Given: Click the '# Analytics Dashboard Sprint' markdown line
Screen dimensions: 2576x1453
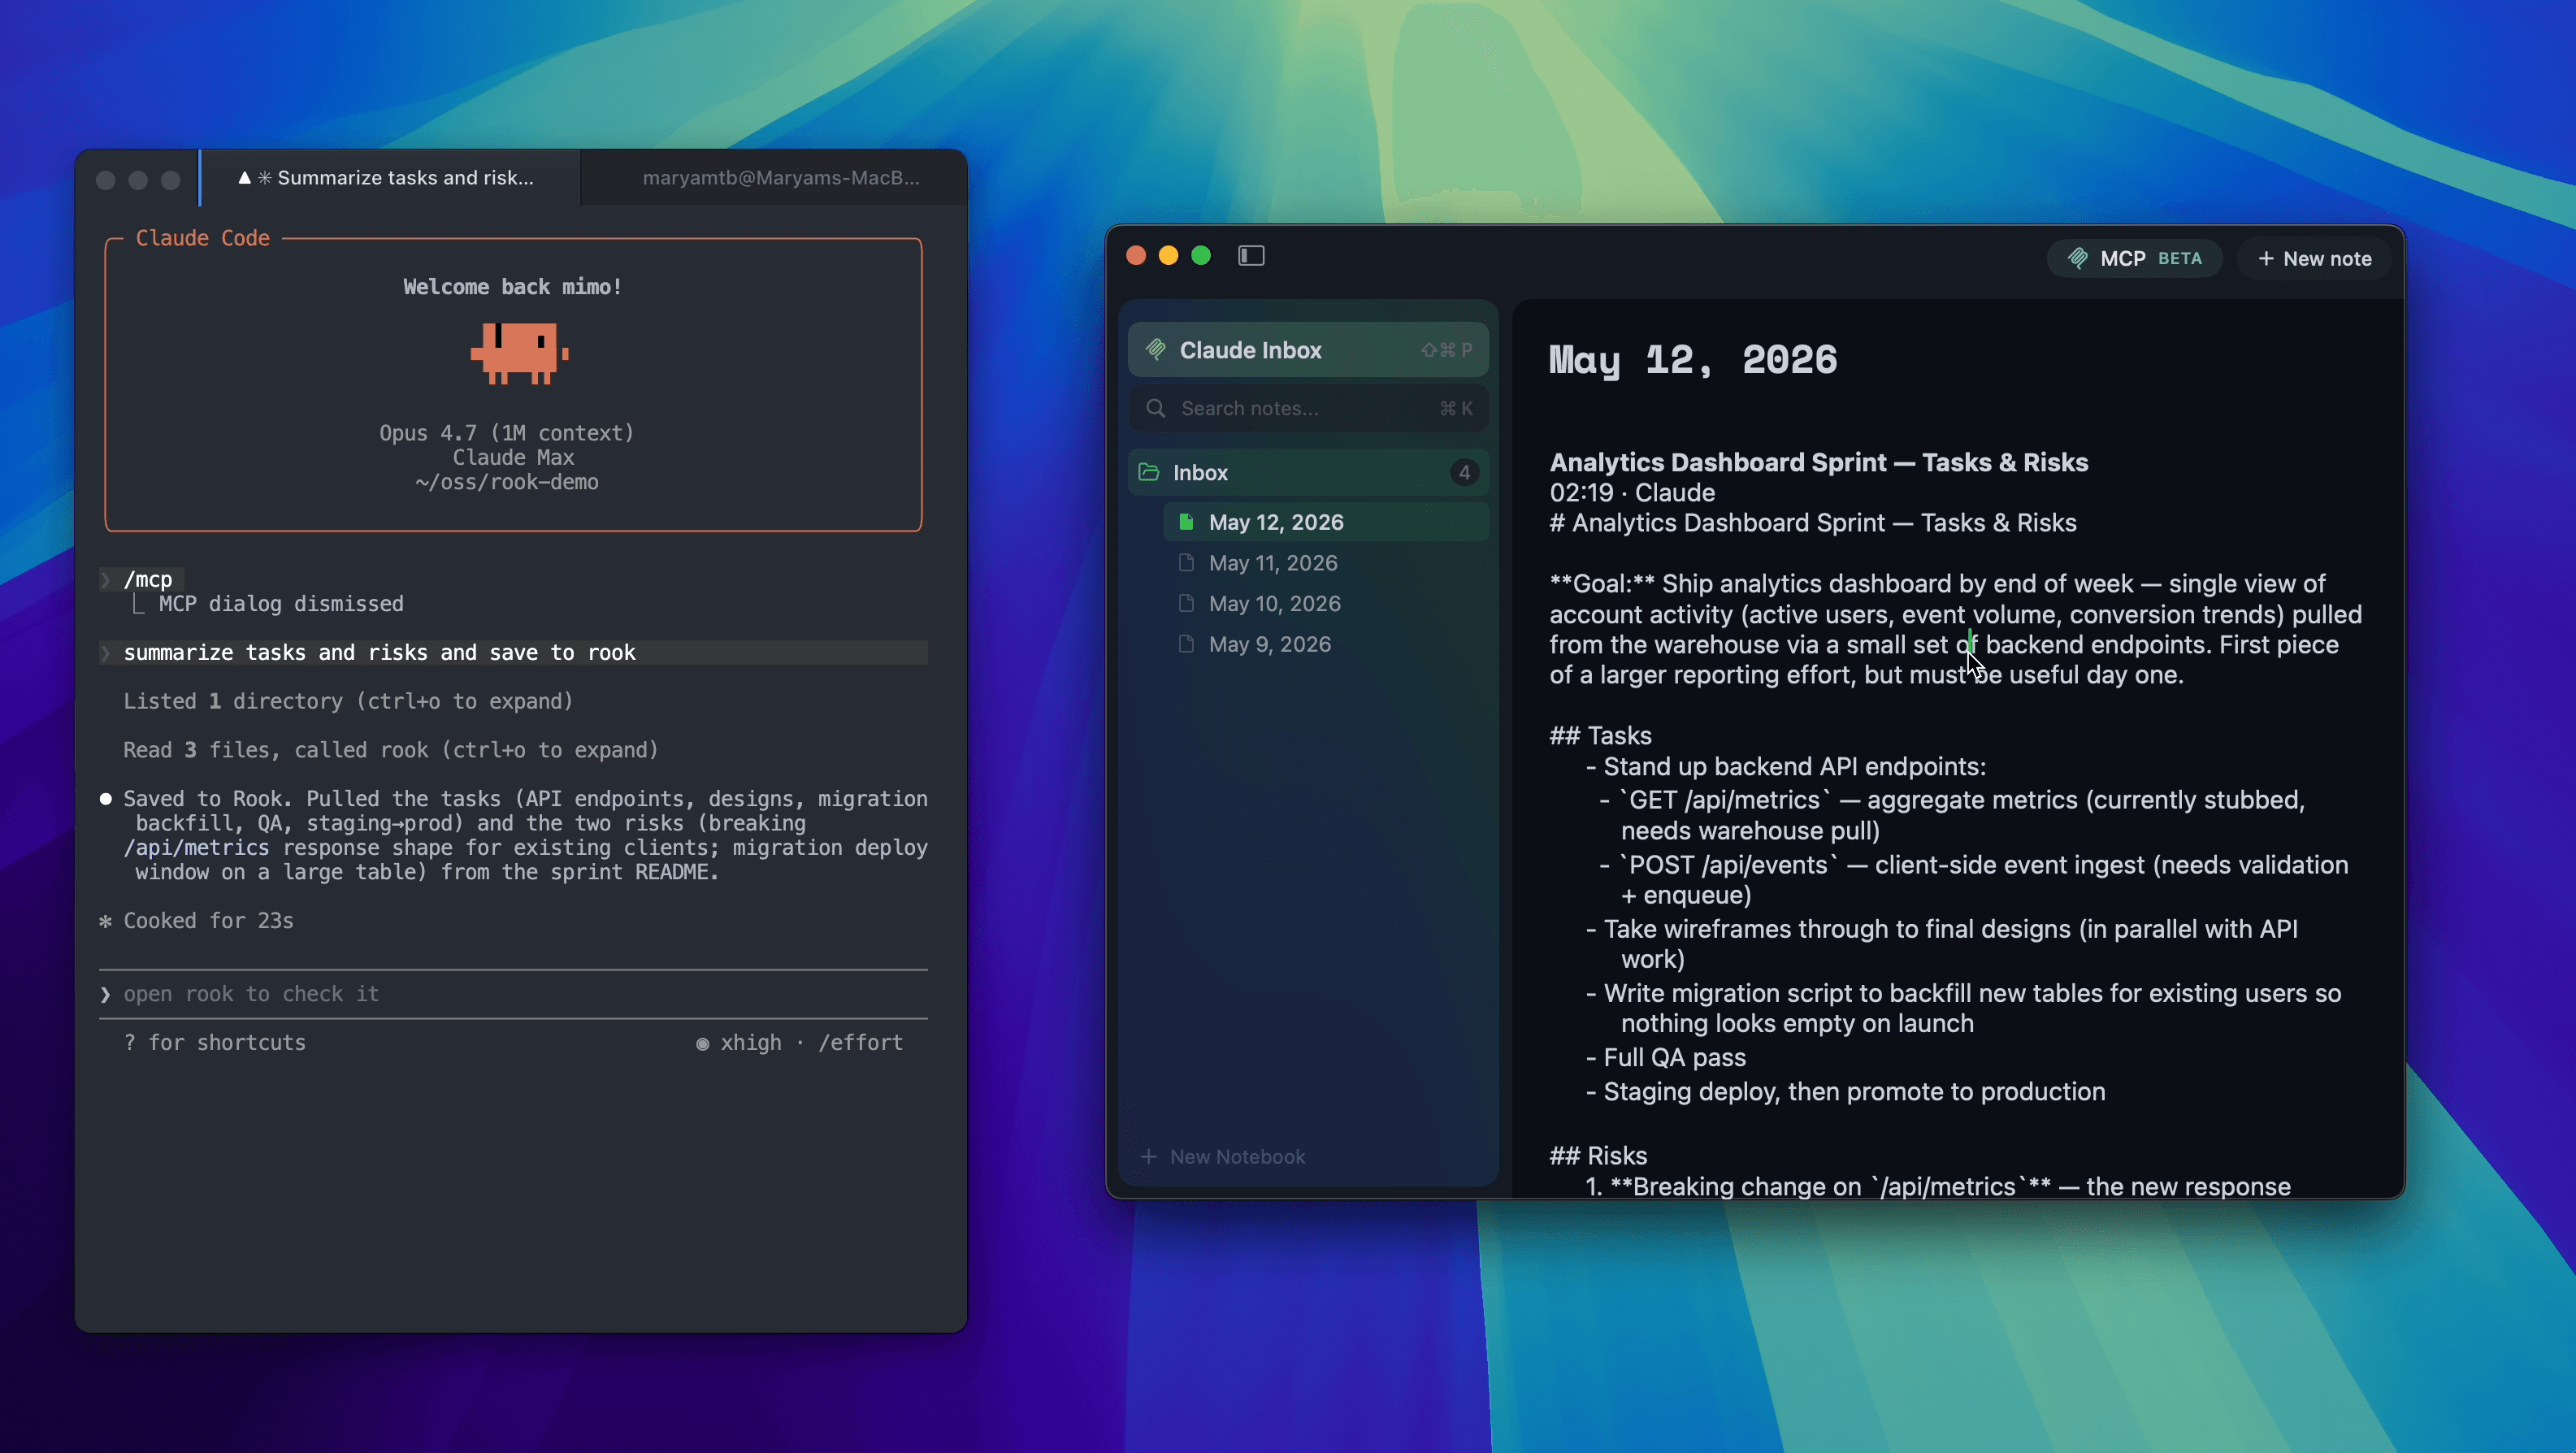Looking at the screenshot, I should click(x=1813, y=523).
